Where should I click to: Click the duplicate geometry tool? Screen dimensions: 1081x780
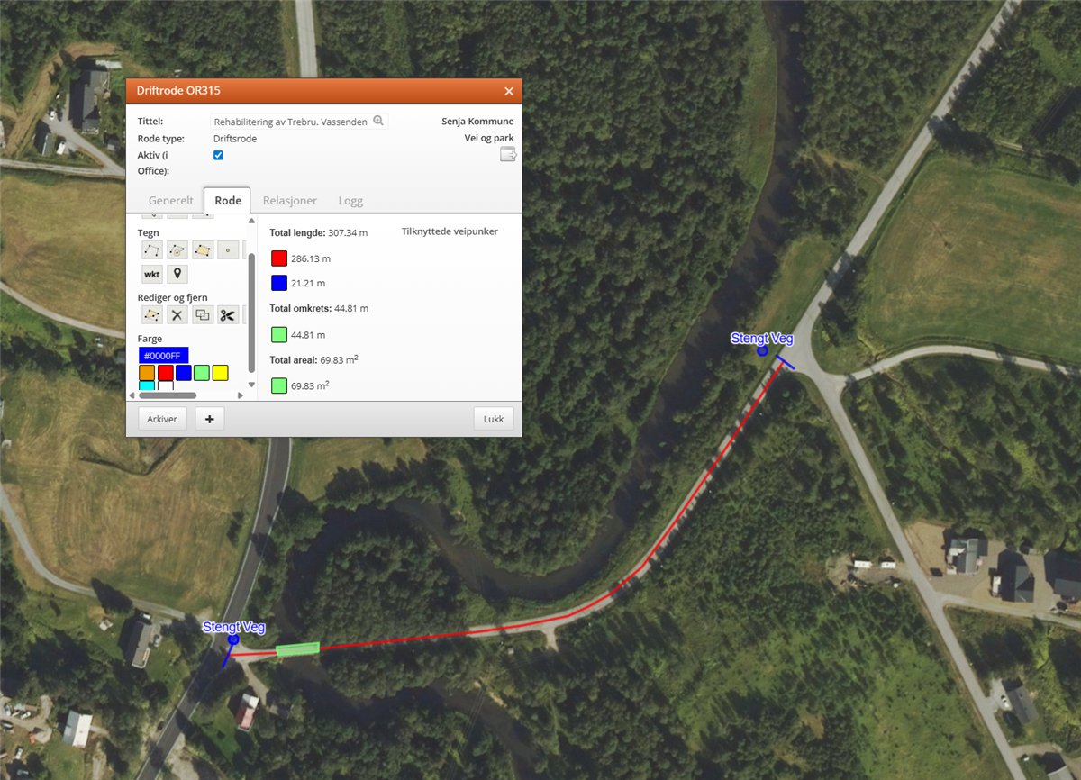[203, 314]
